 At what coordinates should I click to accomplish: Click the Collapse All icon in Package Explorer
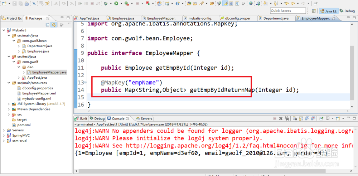pos(48,25)
